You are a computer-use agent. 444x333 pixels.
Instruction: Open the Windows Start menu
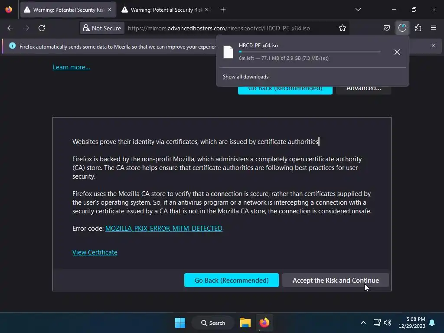click(x=180, y=323)
